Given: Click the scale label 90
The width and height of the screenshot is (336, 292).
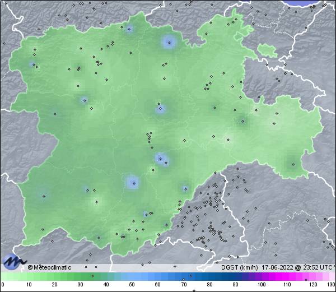Looking at the screenshot, I should click(235, 285).
